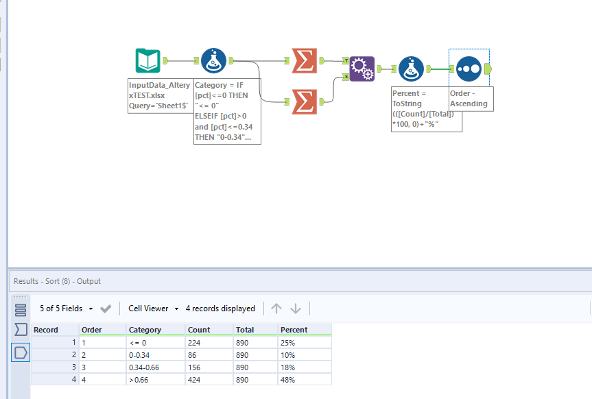The image size is (592, 399).
Task: Select the Input Data tool node
Action: pyautogui.click(x=148, y=61)
